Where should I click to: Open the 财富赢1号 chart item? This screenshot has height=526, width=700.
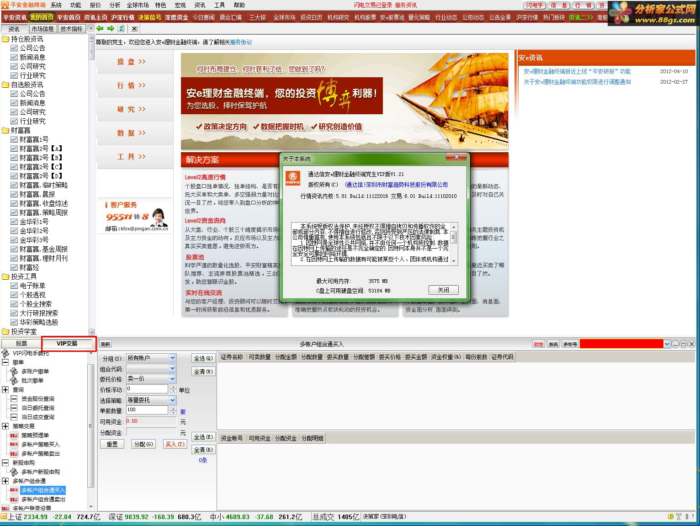30,139
